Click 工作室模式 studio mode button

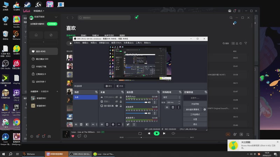[x=195, y=114]
